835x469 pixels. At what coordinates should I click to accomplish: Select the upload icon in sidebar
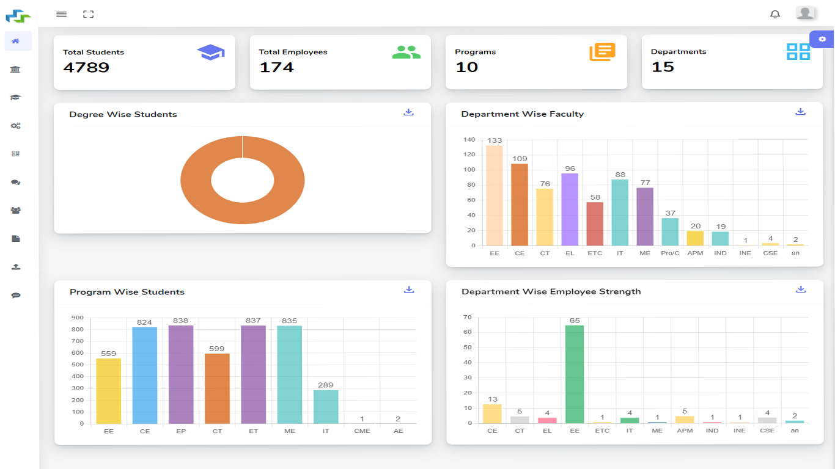click(x=16, y=267)
